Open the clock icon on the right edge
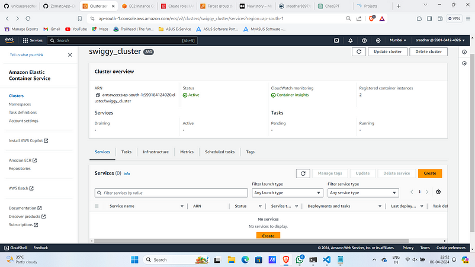The height and width of the screenshot is (267, 475). coord(464,63)
